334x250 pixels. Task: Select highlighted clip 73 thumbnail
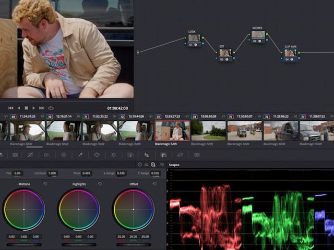pyautogui.click(x=172, y=131)
